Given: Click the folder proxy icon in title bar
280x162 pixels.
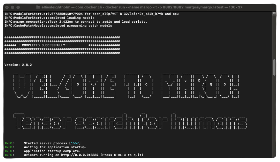Looking at the screenshot, I should 38,7.
